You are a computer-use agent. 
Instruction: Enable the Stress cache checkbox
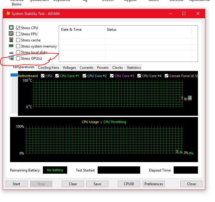(x=18, y=40)
